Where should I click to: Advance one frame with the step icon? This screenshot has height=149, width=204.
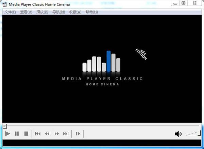click(x=78, y=134)
